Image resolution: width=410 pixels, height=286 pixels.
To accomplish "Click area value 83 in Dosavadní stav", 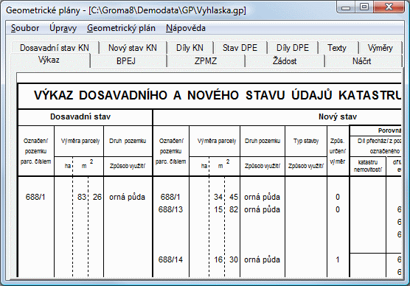I will pyautogui.click(x=82, y=197).
